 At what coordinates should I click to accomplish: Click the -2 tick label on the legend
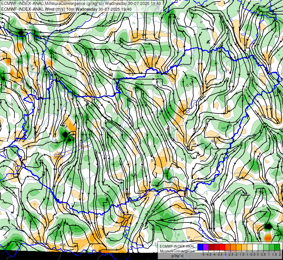[236, 255]
